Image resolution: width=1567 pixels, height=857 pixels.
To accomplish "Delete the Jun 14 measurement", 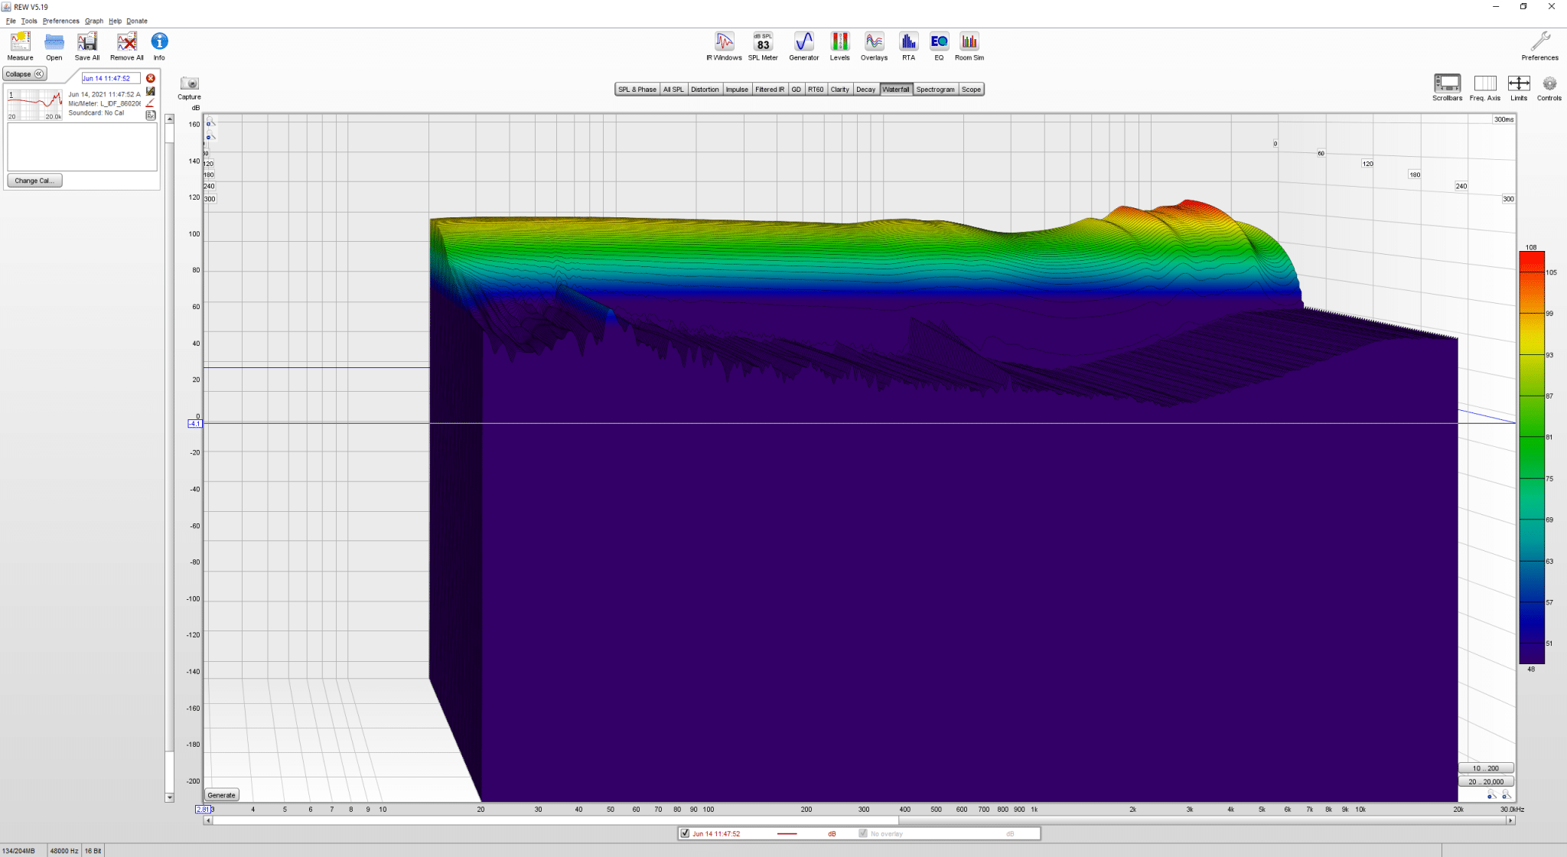I will [151, 78].
